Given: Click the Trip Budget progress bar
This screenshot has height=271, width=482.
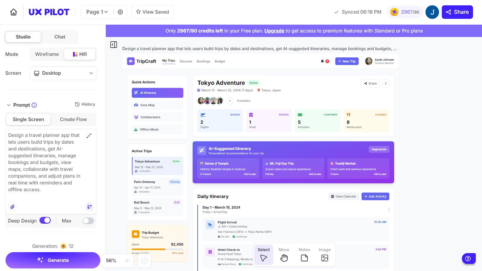Looking at the screenshot, I should (158, 249).
